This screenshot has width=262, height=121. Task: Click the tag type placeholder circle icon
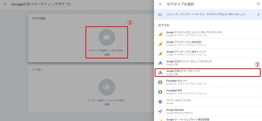coord(107,37)
